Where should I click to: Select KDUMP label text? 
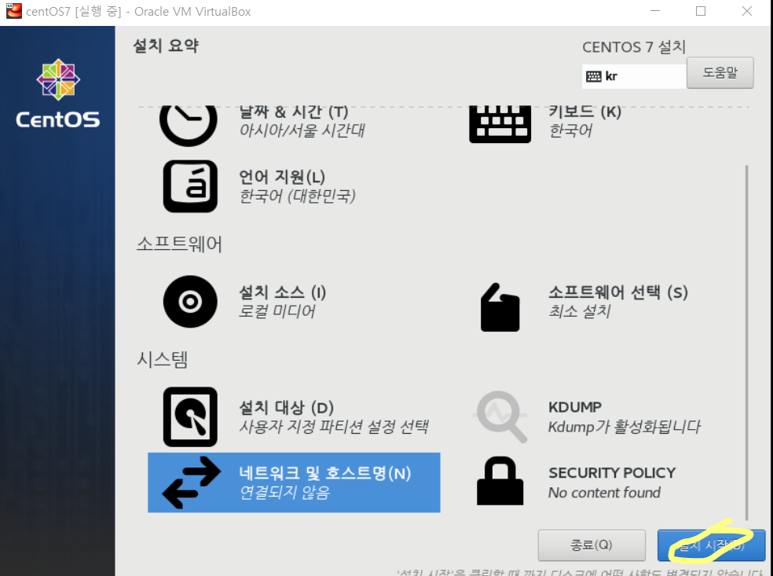[x=575, y=407]
